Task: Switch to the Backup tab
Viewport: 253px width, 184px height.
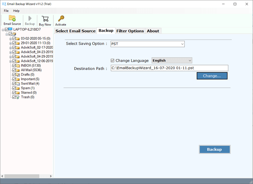Action: [x=106, y=31]
